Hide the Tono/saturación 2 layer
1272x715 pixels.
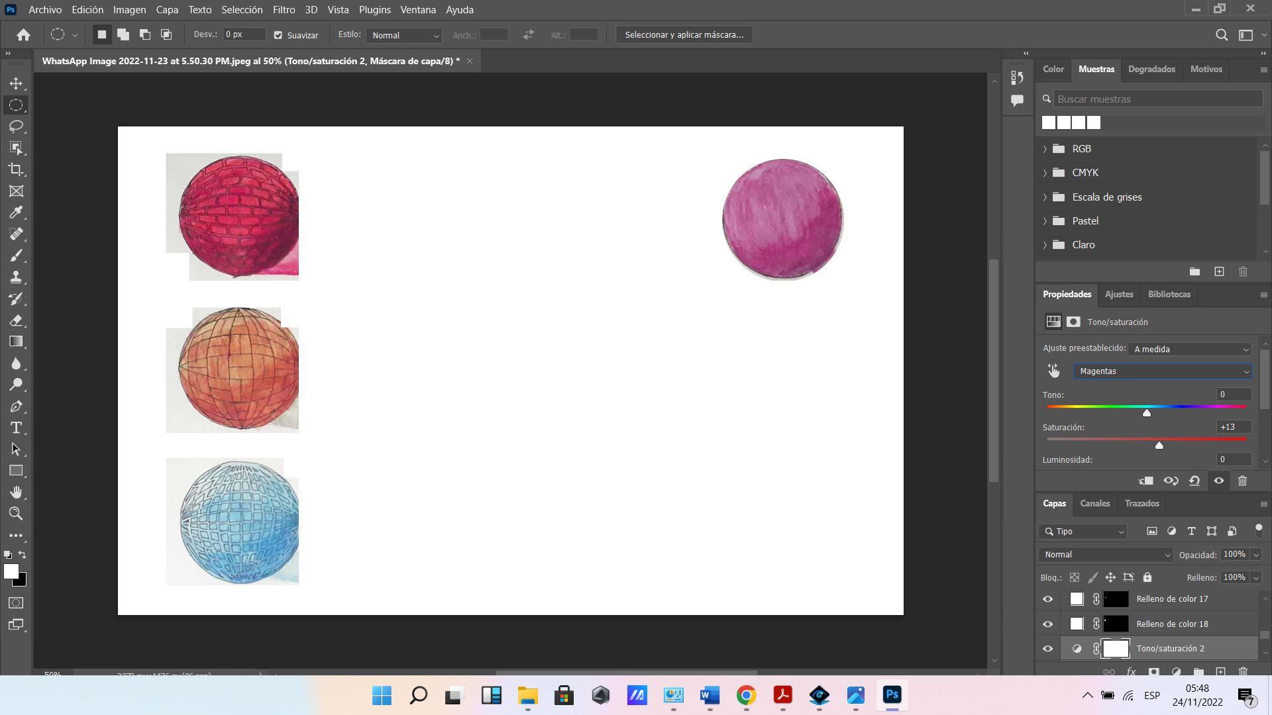point(1047,649)
